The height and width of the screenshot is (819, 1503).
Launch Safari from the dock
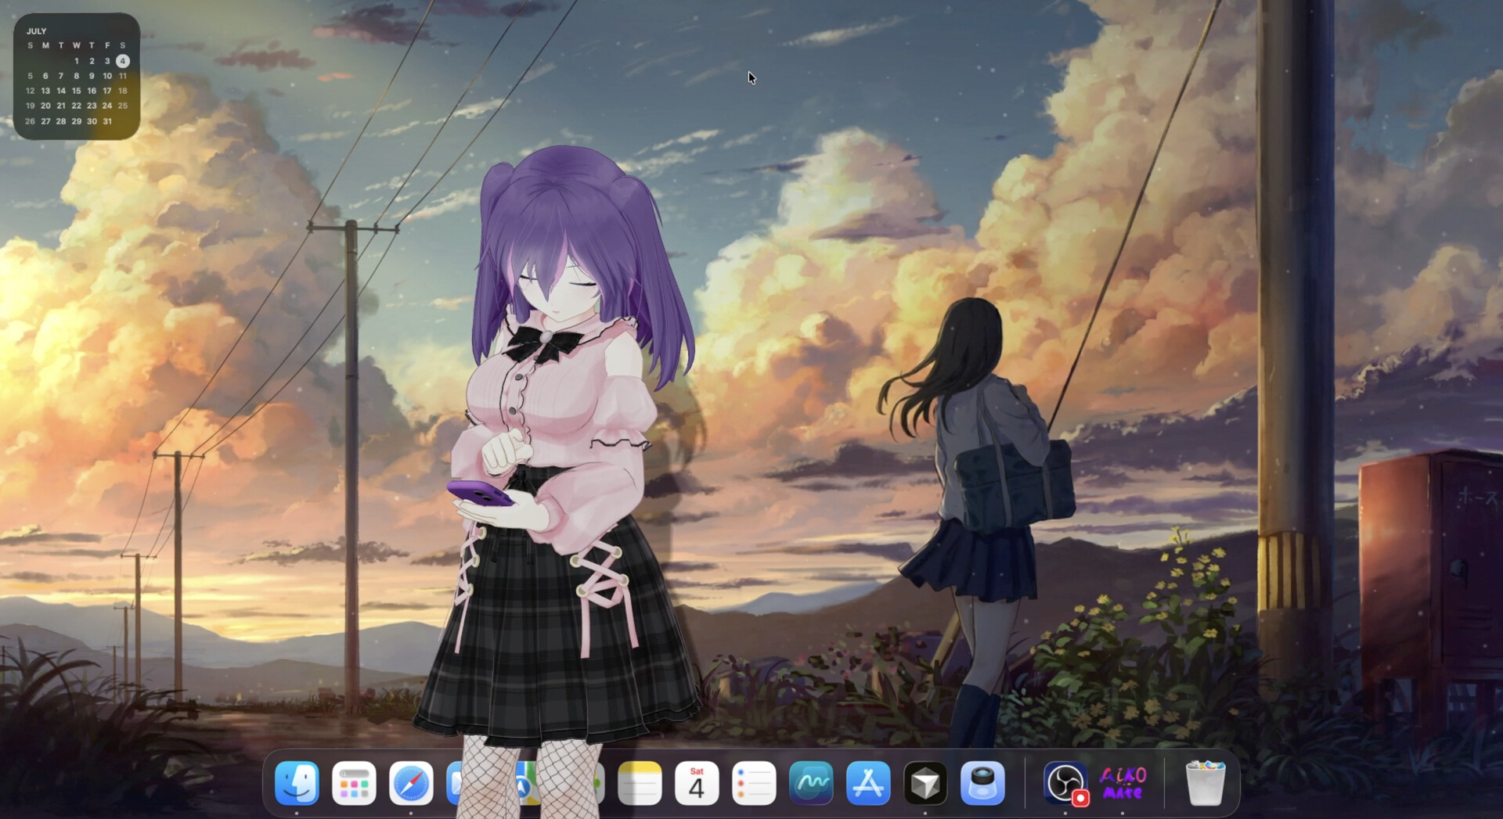411,783
